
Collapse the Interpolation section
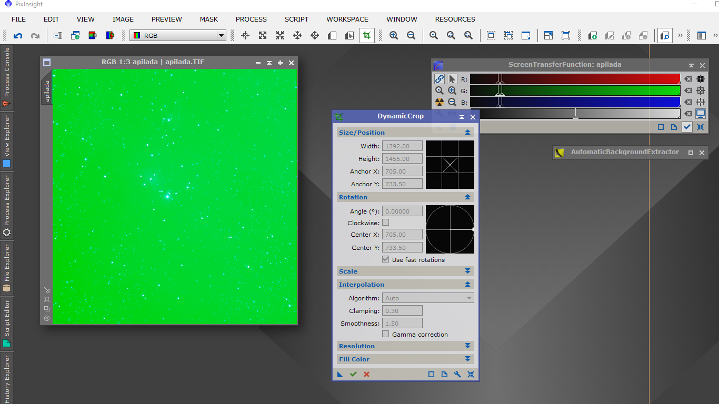coord(467,285)
